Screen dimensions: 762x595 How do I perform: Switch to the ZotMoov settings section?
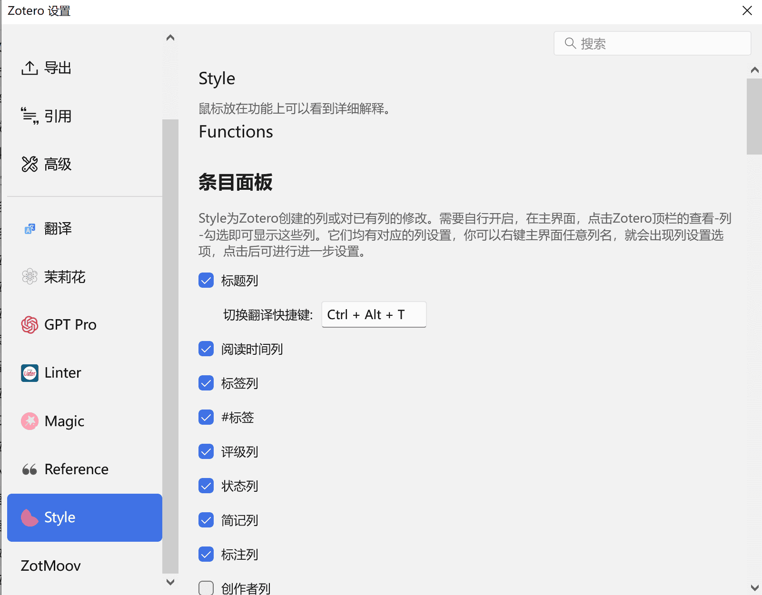pyautogui.click(x=50, y=566)
